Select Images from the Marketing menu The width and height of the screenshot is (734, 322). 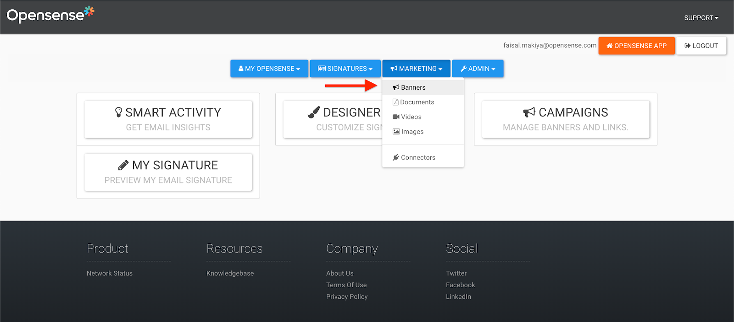(x=423, y=131)
